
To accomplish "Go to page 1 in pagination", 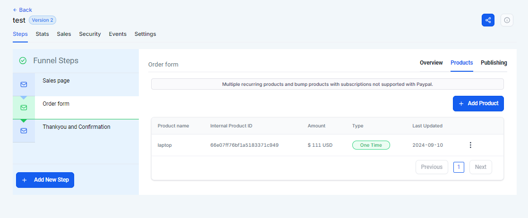I will pyautogui.click(x=459, y=167).
